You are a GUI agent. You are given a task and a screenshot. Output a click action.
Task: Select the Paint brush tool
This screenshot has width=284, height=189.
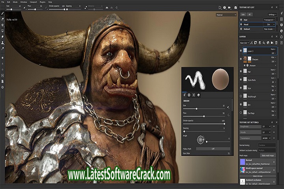pyautogui.click(x=2, y=13)
